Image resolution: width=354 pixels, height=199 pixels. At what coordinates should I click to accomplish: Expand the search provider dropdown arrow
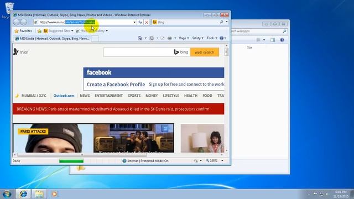coord(227,22)
